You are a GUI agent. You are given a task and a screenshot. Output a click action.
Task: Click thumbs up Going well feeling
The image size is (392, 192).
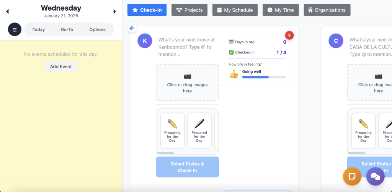(234, 74)
